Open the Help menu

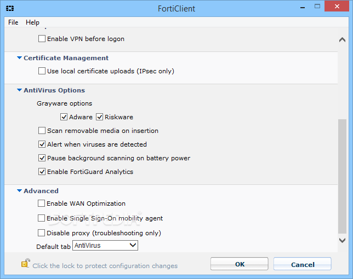pos(32,22)
